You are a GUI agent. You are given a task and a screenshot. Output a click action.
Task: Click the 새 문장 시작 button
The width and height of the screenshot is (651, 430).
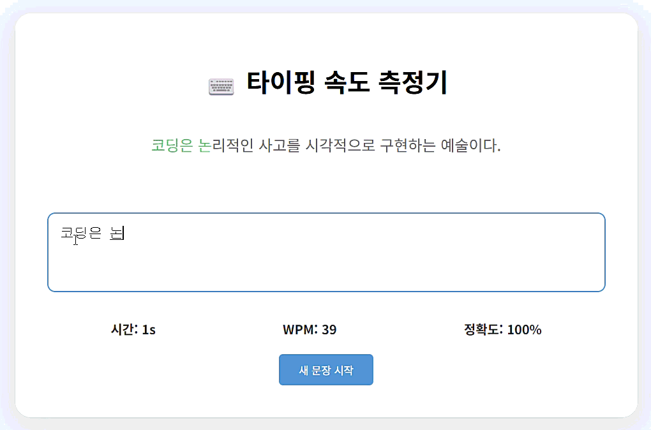click(x=325, y=369)
